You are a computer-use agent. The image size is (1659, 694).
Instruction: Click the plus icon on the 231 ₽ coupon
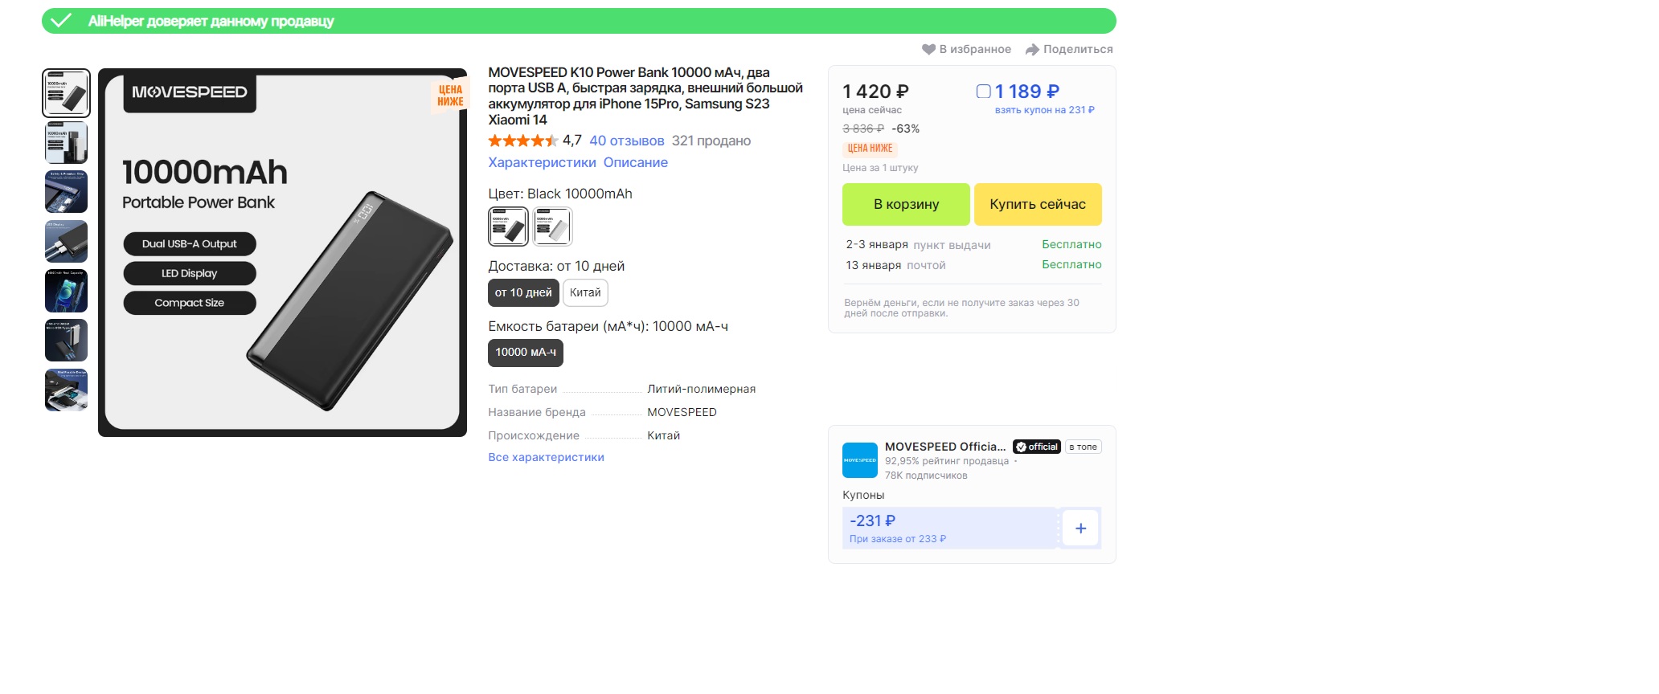[x=1080, y=529]
